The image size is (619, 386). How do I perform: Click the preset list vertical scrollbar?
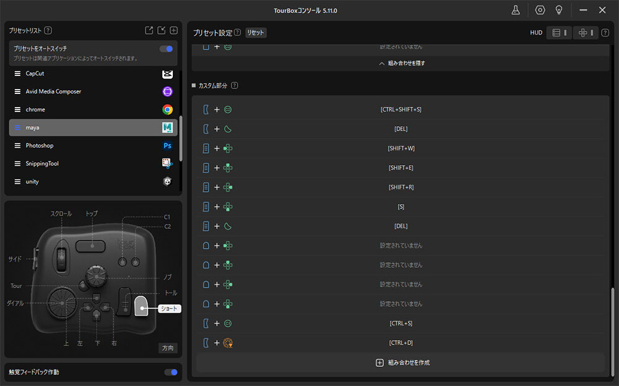coord(181,138)
